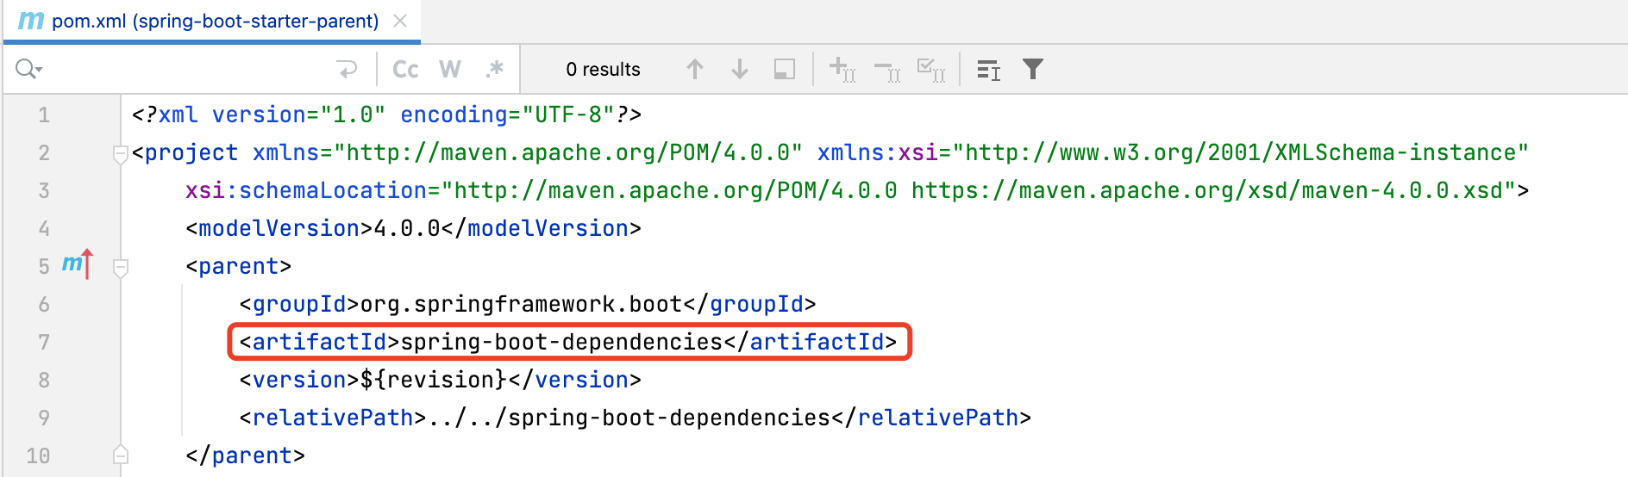Navigate to parent POM gutter icon
The image size is (1628, 477).
[x=78, y=264]
